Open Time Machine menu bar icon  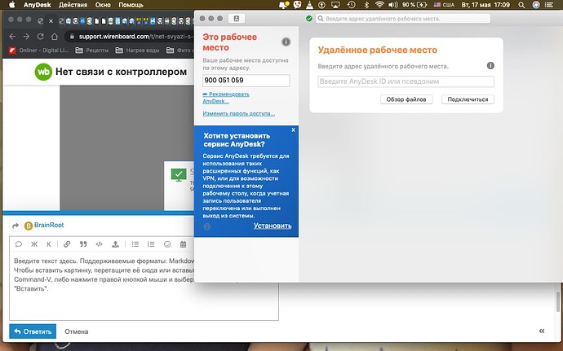click(x=351, y=5)
